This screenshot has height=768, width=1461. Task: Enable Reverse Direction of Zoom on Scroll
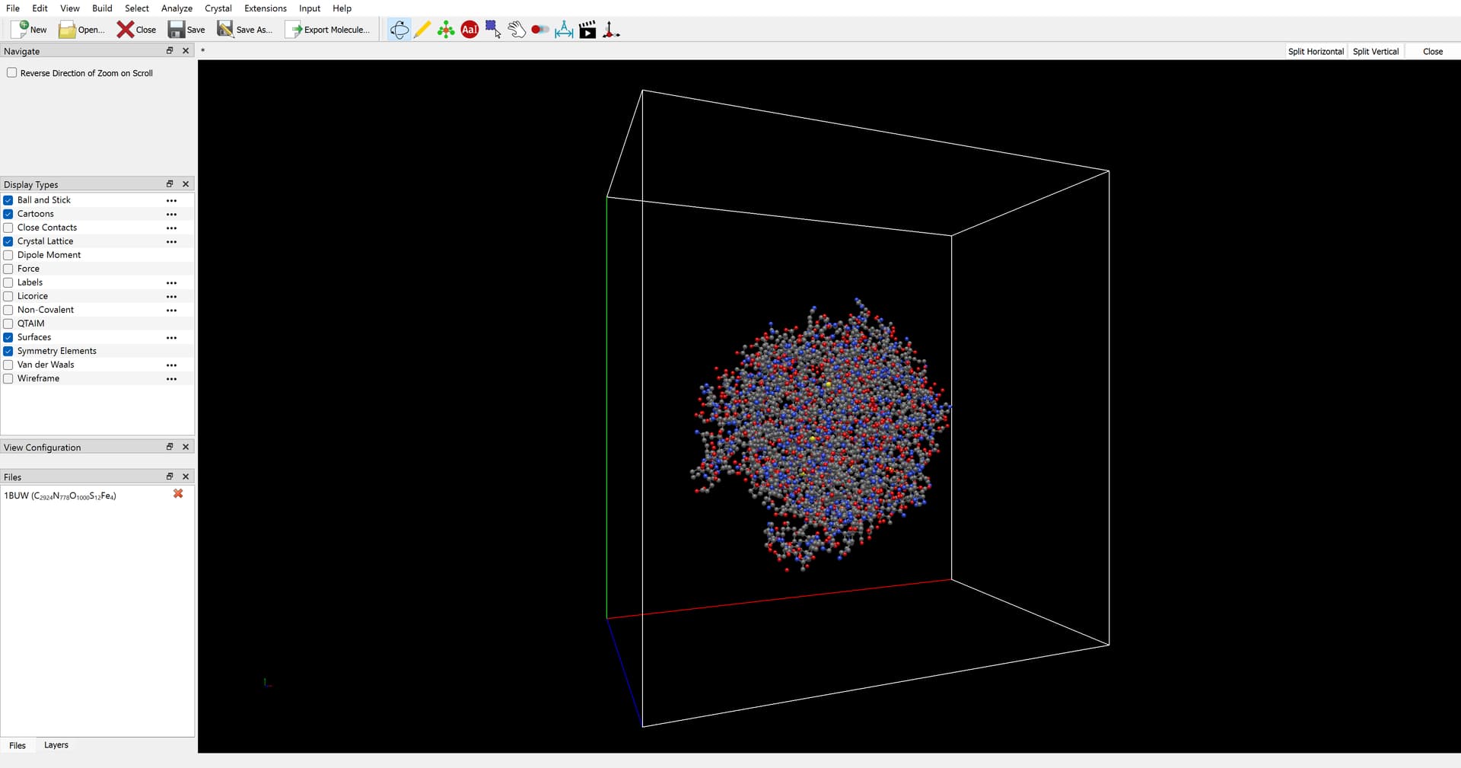tap(12, 73)
